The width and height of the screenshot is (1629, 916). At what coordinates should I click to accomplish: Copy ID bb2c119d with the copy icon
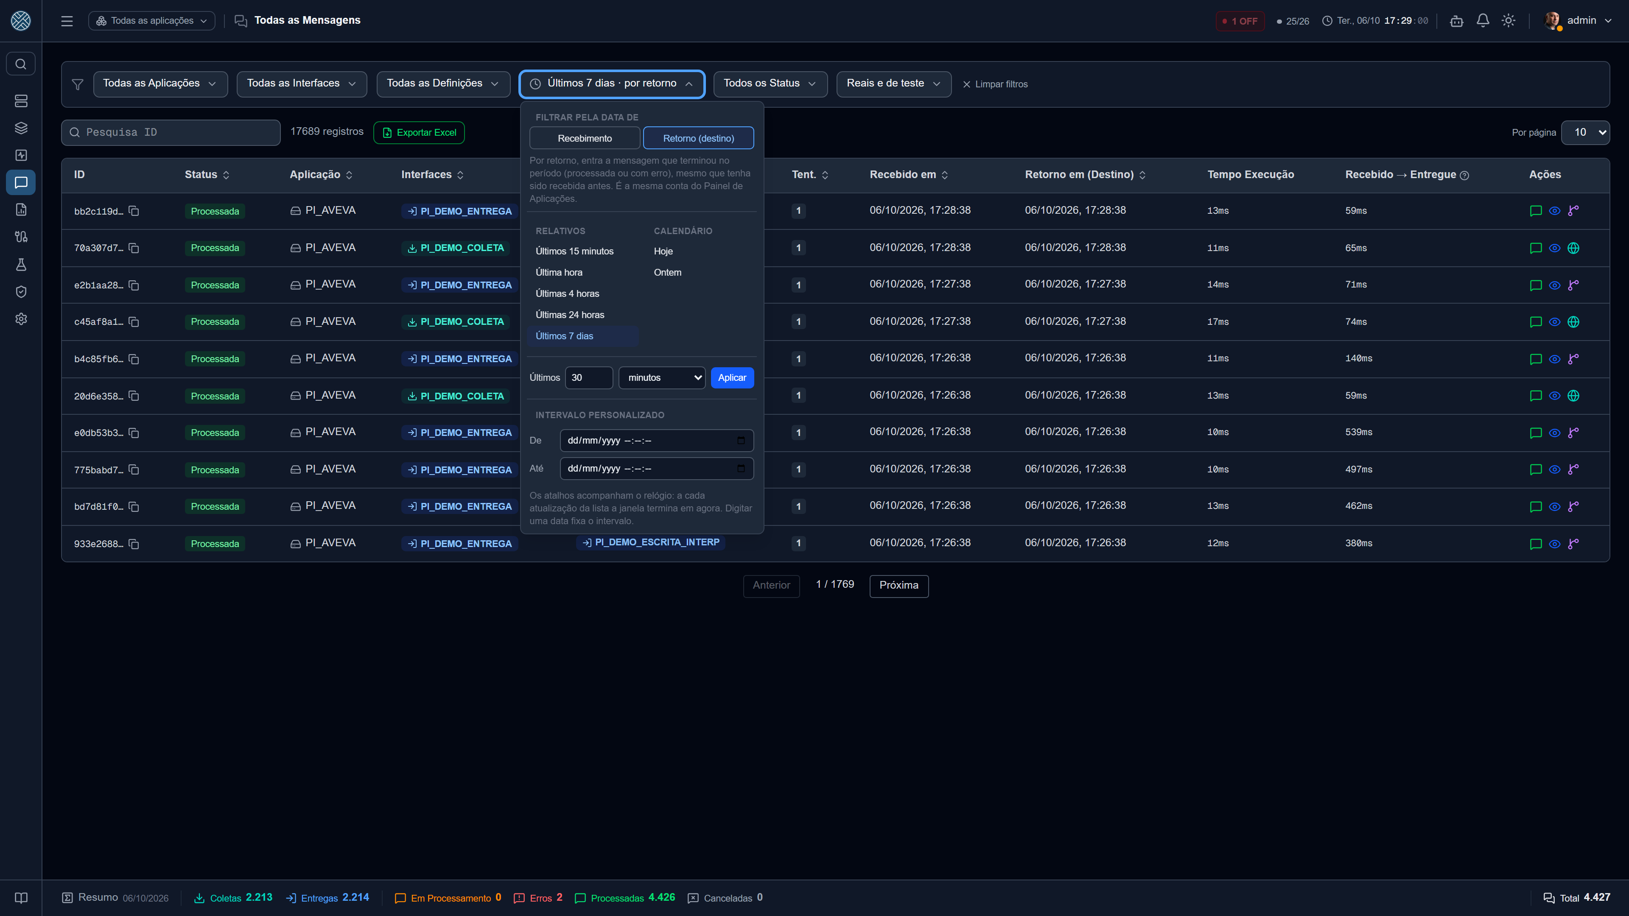pos(134,210)
